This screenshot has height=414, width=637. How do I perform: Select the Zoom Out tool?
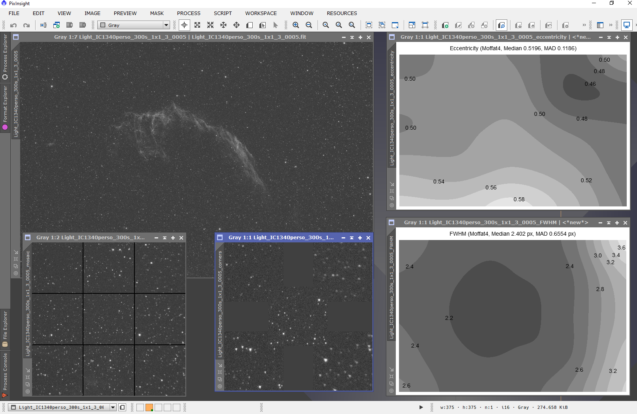(x=309, y=25)
